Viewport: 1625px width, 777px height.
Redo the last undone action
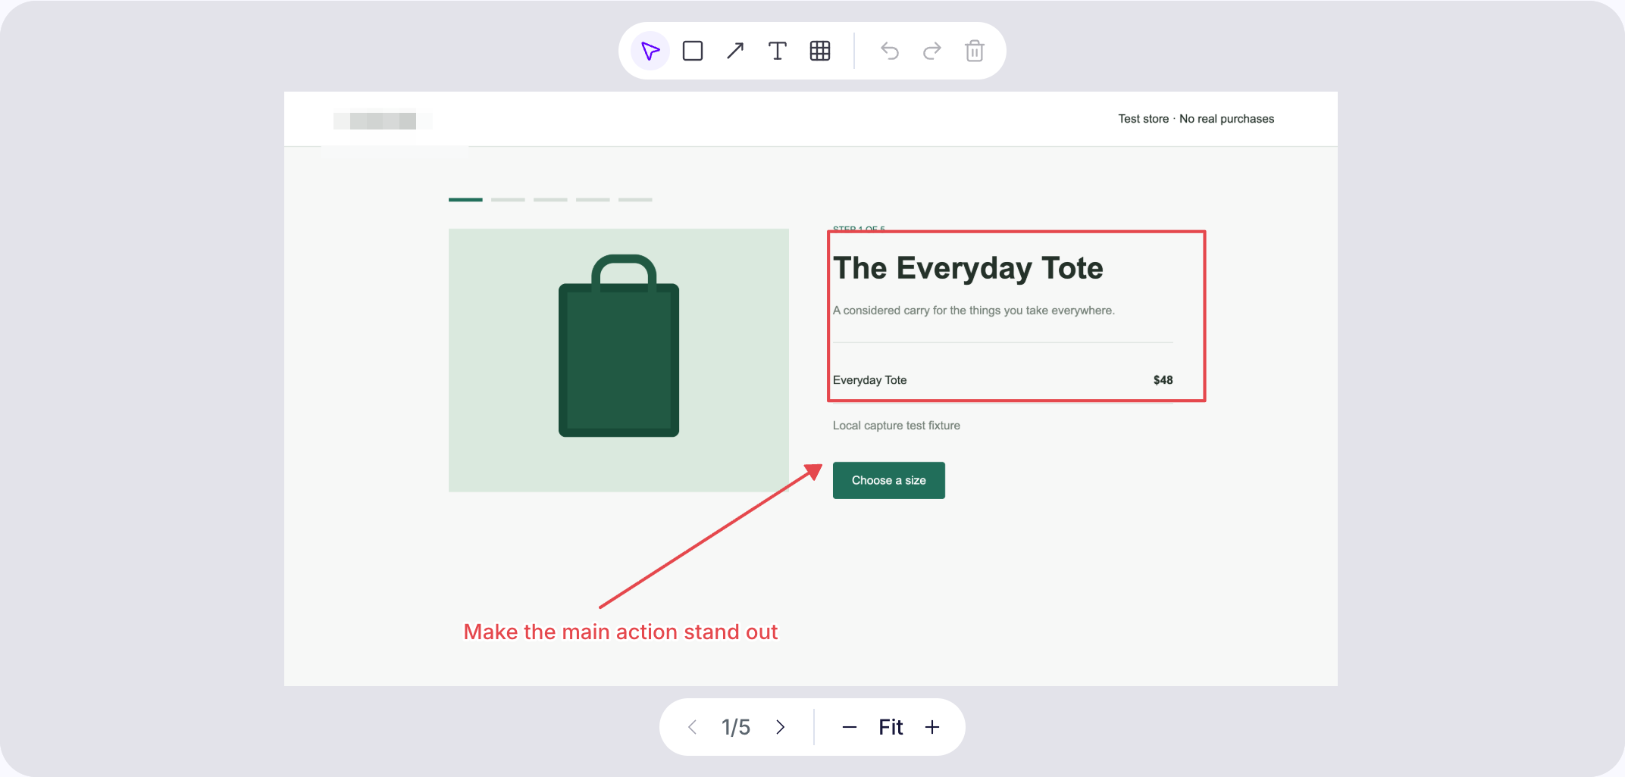(932, 51)
